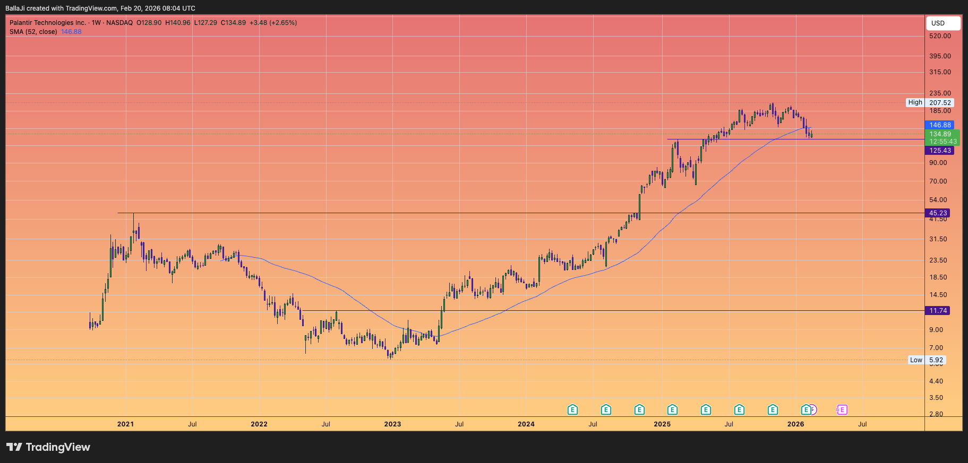
Task: Select the SMA (52, close) indicator legend
Action: 33,32
